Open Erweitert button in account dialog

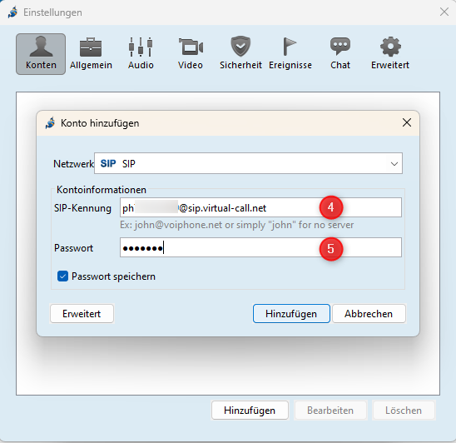point(82,314)
